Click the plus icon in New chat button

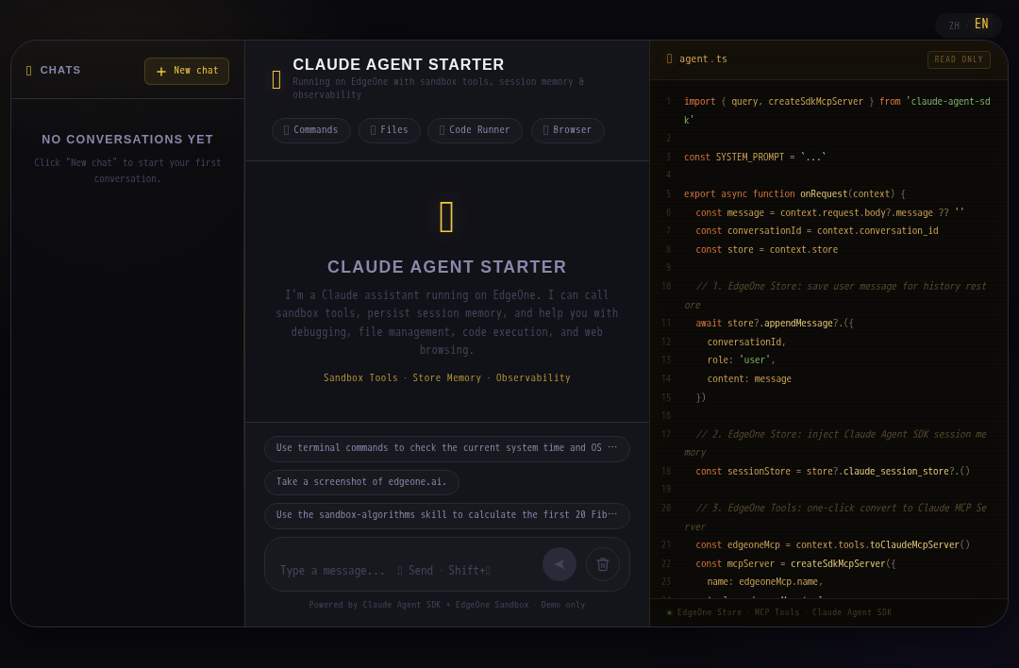coord(161,71)
